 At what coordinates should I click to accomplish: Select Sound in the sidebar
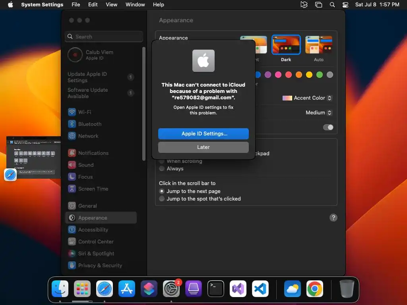[x=101, y=165]
